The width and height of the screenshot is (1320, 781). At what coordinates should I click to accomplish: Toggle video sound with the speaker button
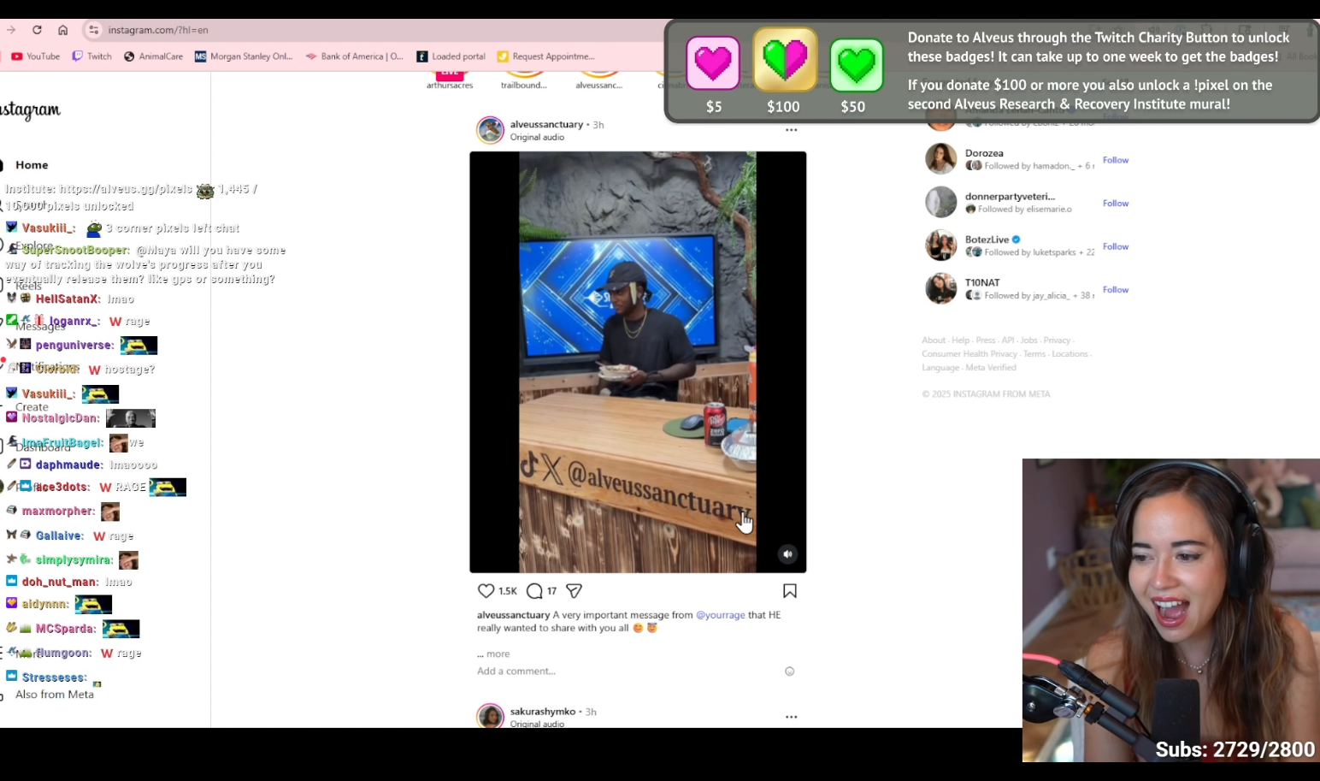click(787, 554)
